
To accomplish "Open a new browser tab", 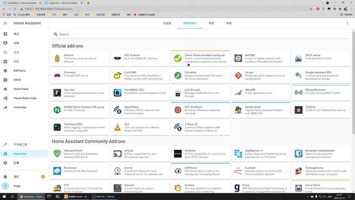I will pos(88,3).
